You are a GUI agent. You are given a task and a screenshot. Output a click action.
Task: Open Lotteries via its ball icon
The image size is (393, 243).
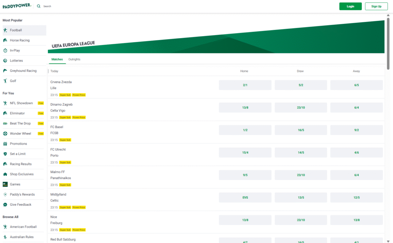click(5, 61)
